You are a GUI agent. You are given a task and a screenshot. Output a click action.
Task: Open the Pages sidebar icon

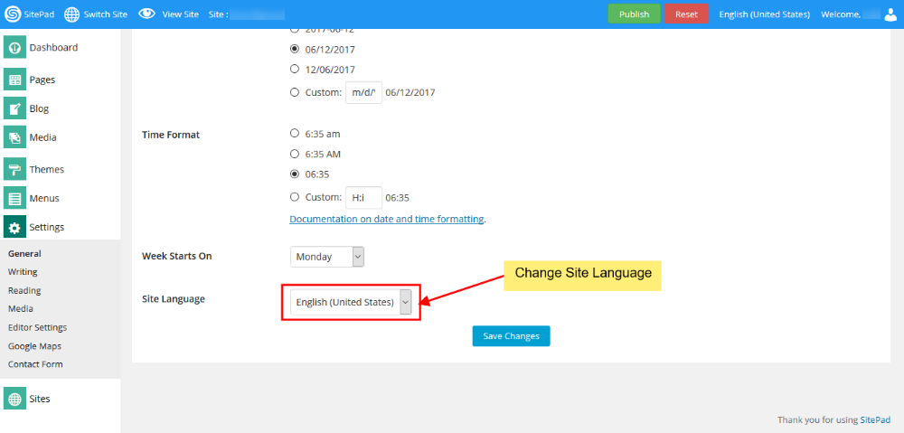[x=14, y=80]
